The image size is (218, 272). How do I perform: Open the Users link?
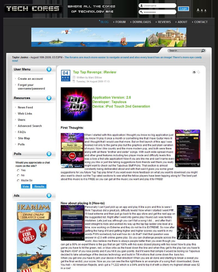pos(21,120)
